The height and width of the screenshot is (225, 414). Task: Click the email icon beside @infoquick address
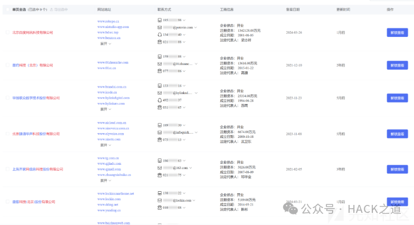pyautogui.click(x=159, y=132)
